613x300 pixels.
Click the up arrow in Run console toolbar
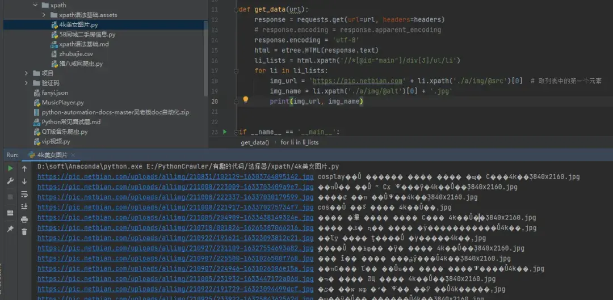(24, 169)
